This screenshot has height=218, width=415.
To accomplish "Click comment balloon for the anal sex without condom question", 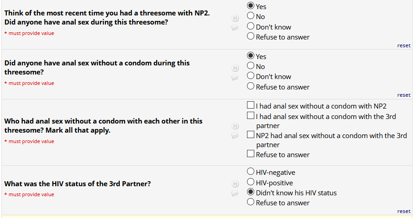I will pyautogui.click(x=235, y=78).
